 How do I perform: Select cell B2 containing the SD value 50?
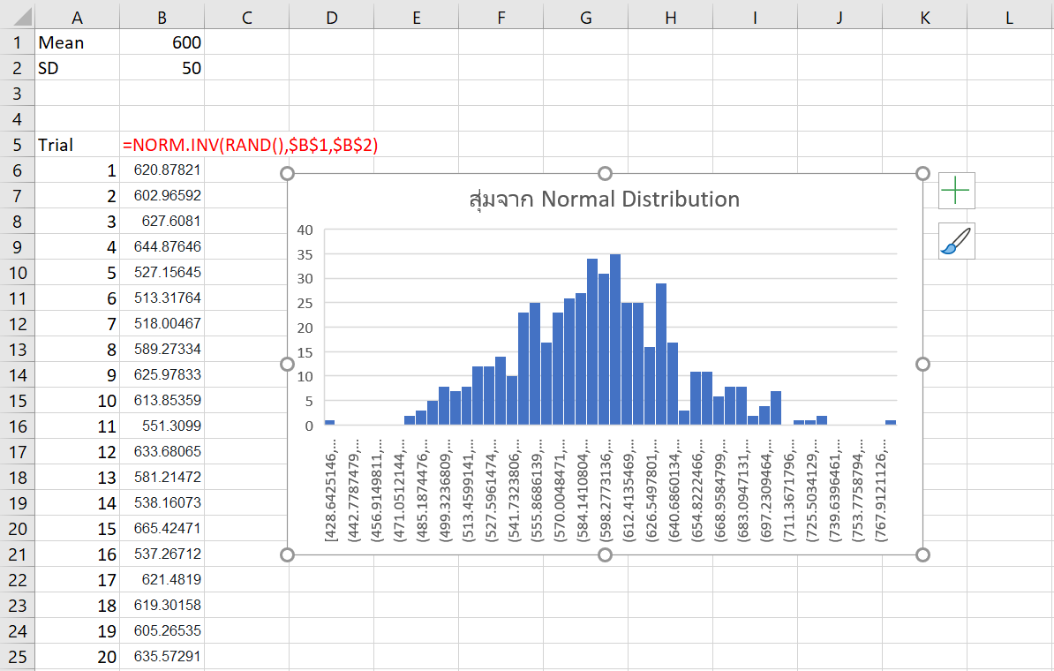tap(162, 68)
